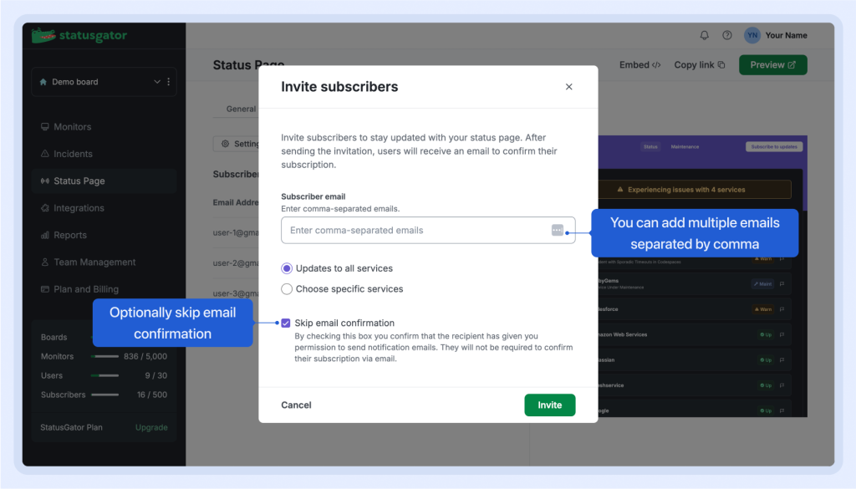The width and height of the screenshot is (856, 489).
Task: Click the Incidents warning icon in sidebar
Action: coord(45,154)
